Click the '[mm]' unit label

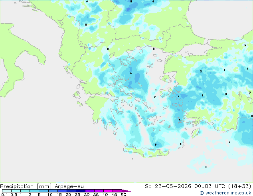[x=44, y=186]
